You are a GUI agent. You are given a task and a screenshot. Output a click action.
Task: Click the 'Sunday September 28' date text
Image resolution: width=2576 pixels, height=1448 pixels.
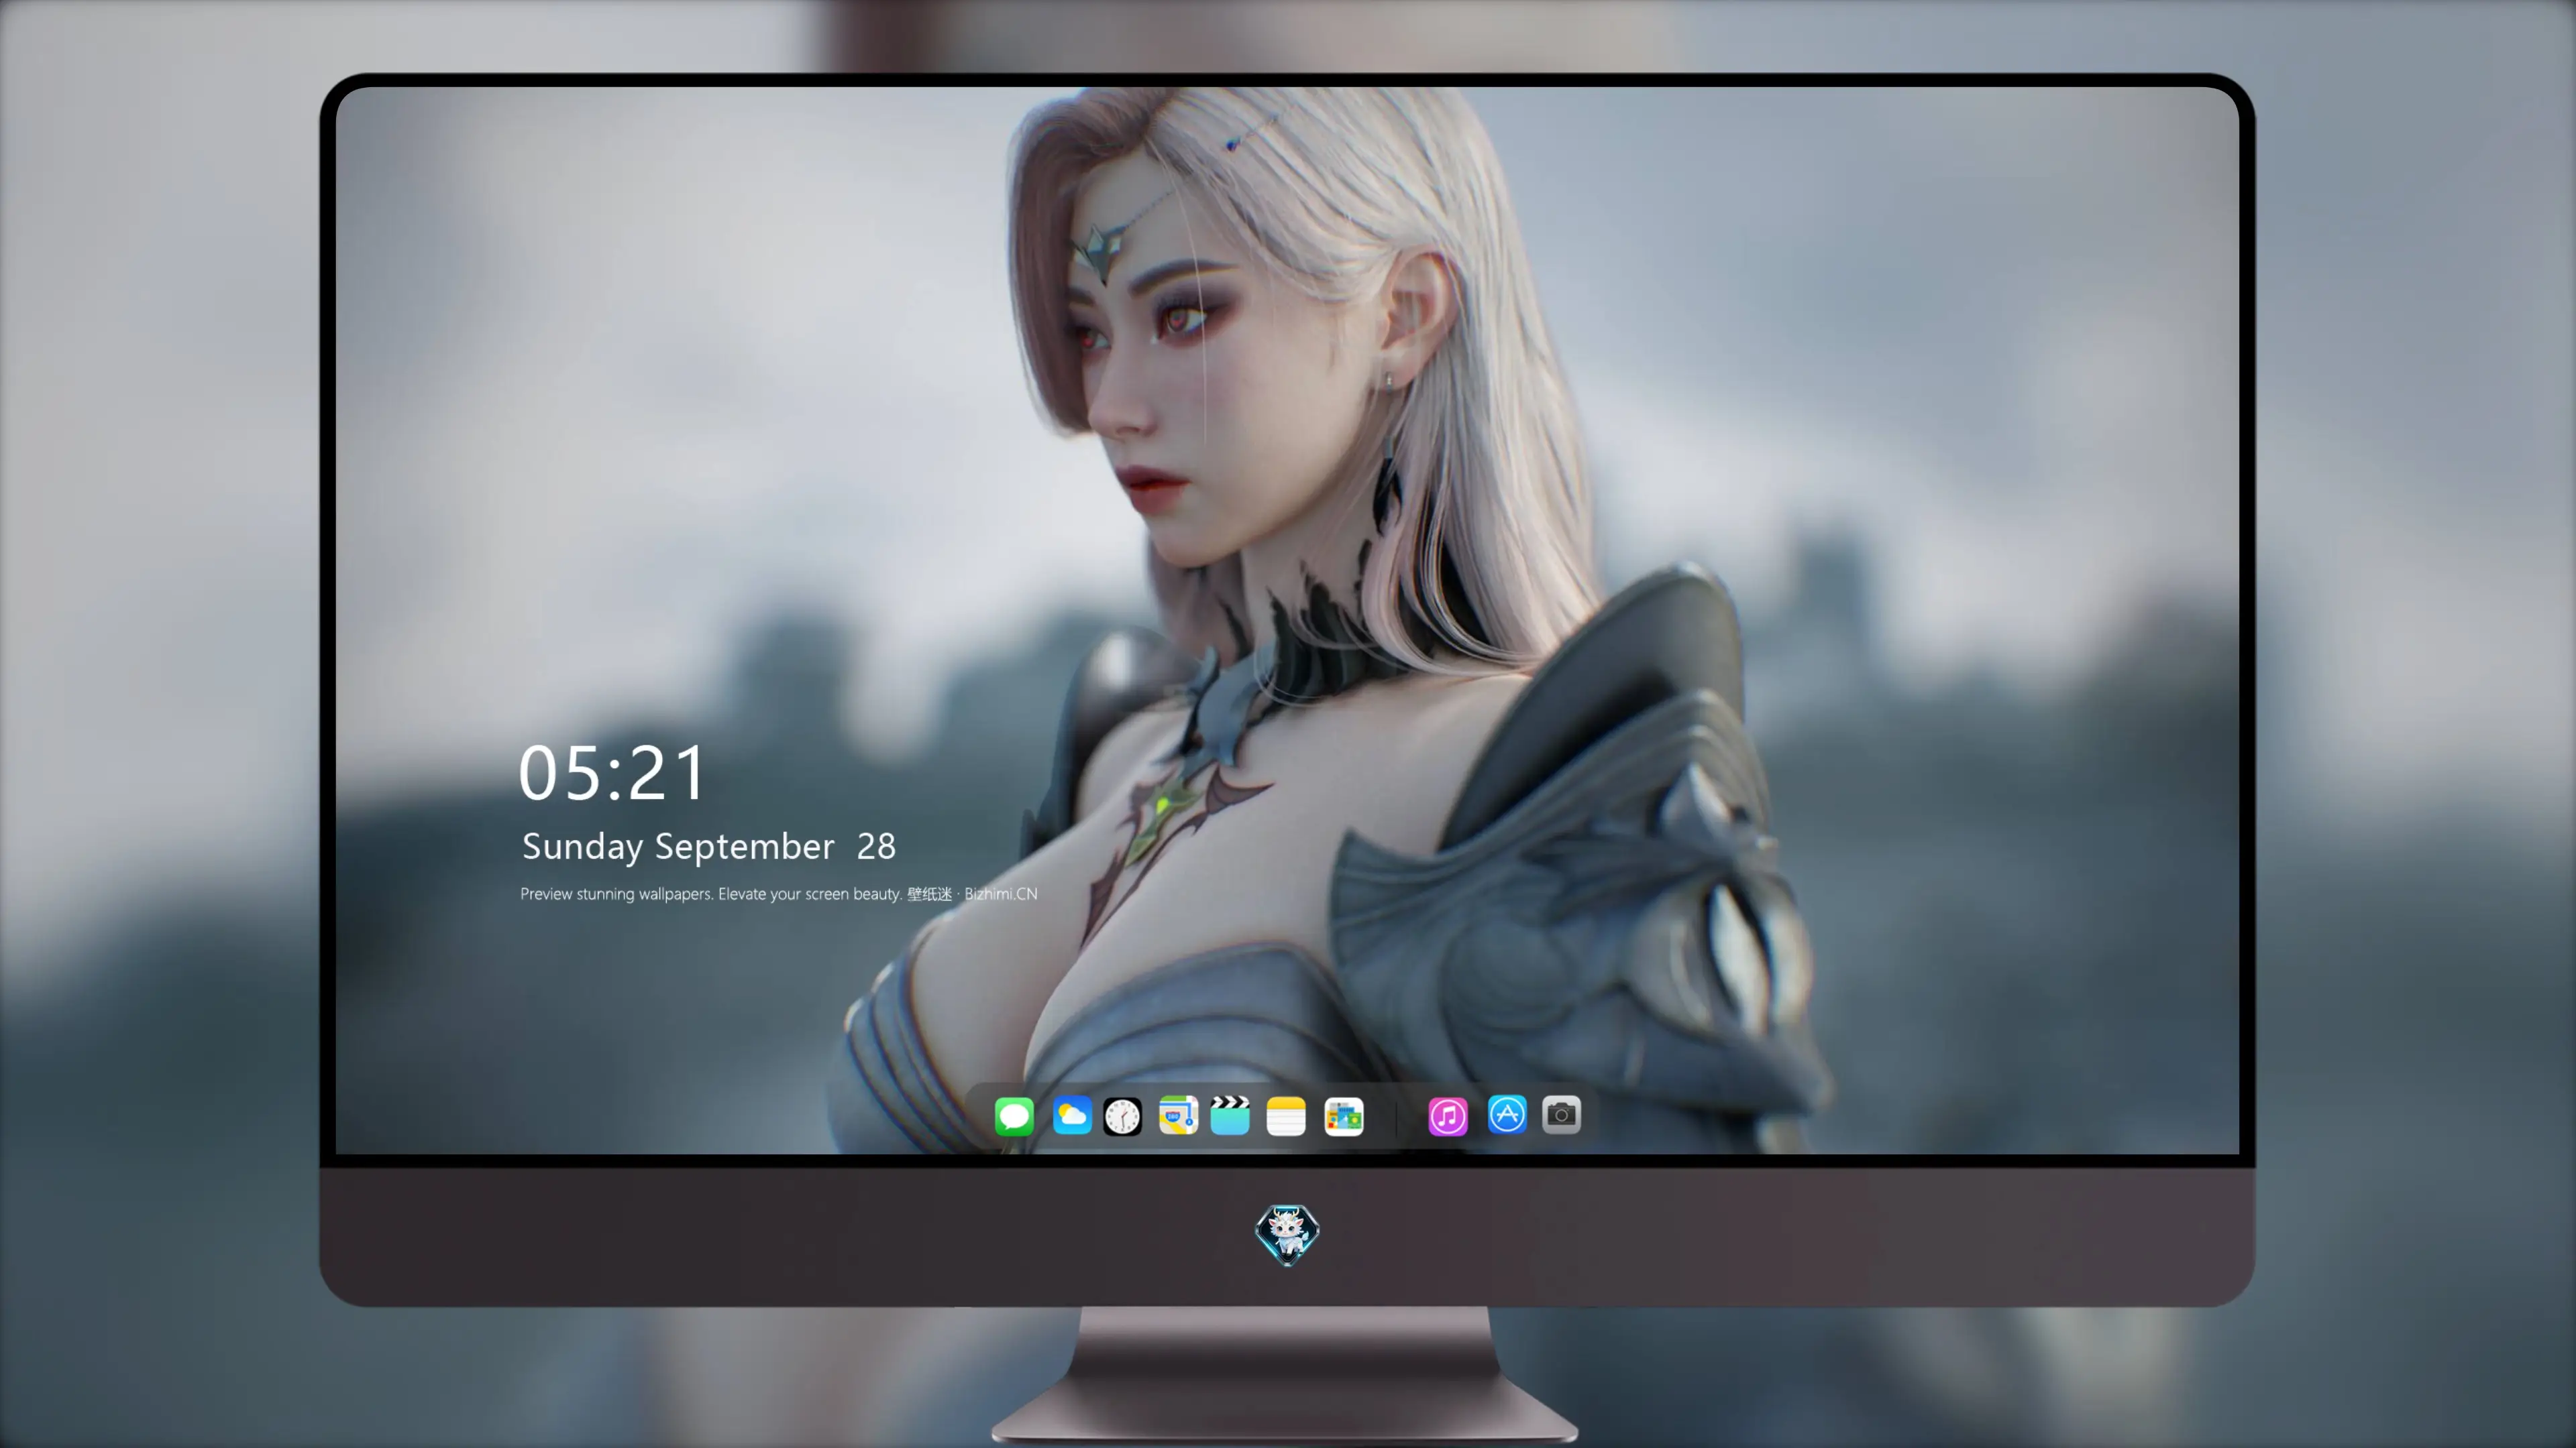point(709,847)
